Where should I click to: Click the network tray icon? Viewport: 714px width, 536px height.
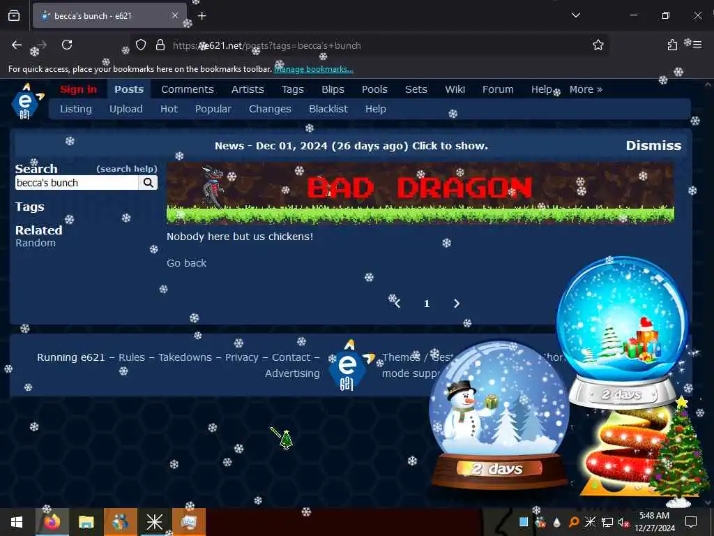607,522
